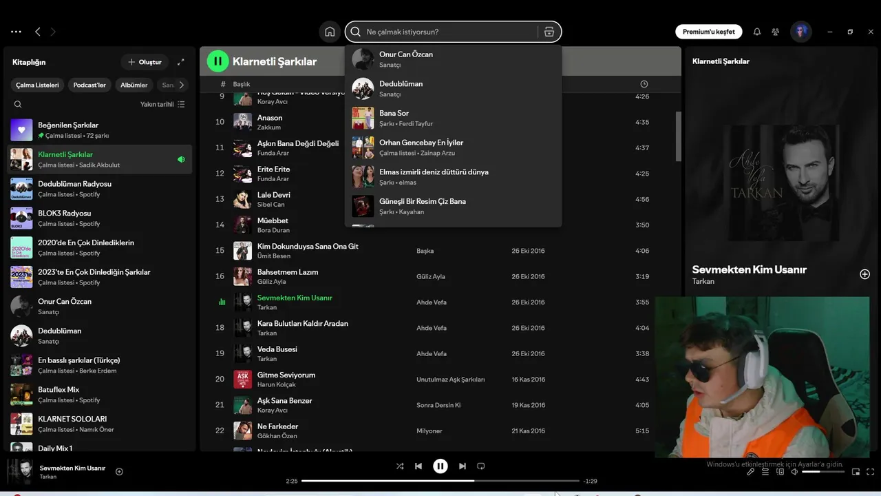
Task: Toggle shuffle playback
Action: pyautogui.click(x=400, y=466)
